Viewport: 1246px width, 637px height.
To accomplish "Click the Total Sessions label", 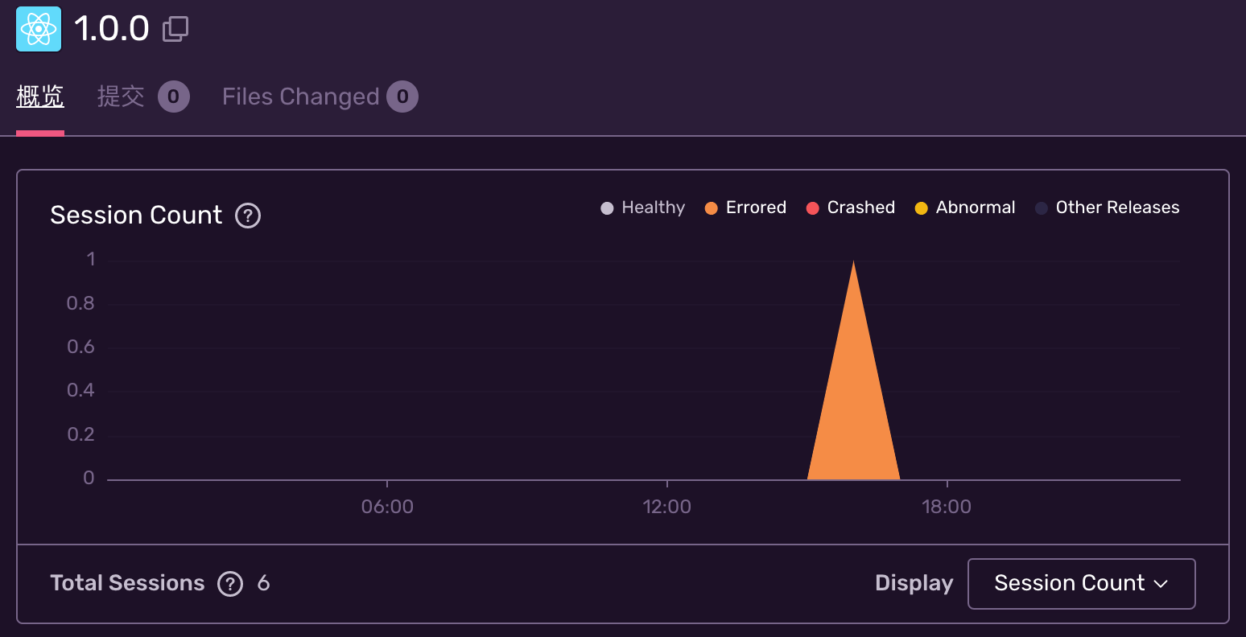I will pos(127,583).
